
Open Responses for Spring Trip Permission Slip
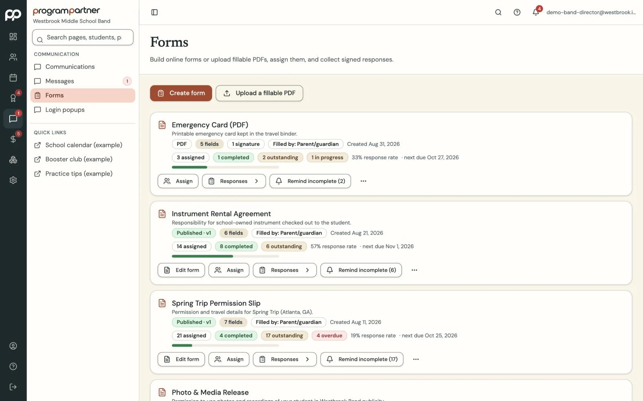point(285,360)
